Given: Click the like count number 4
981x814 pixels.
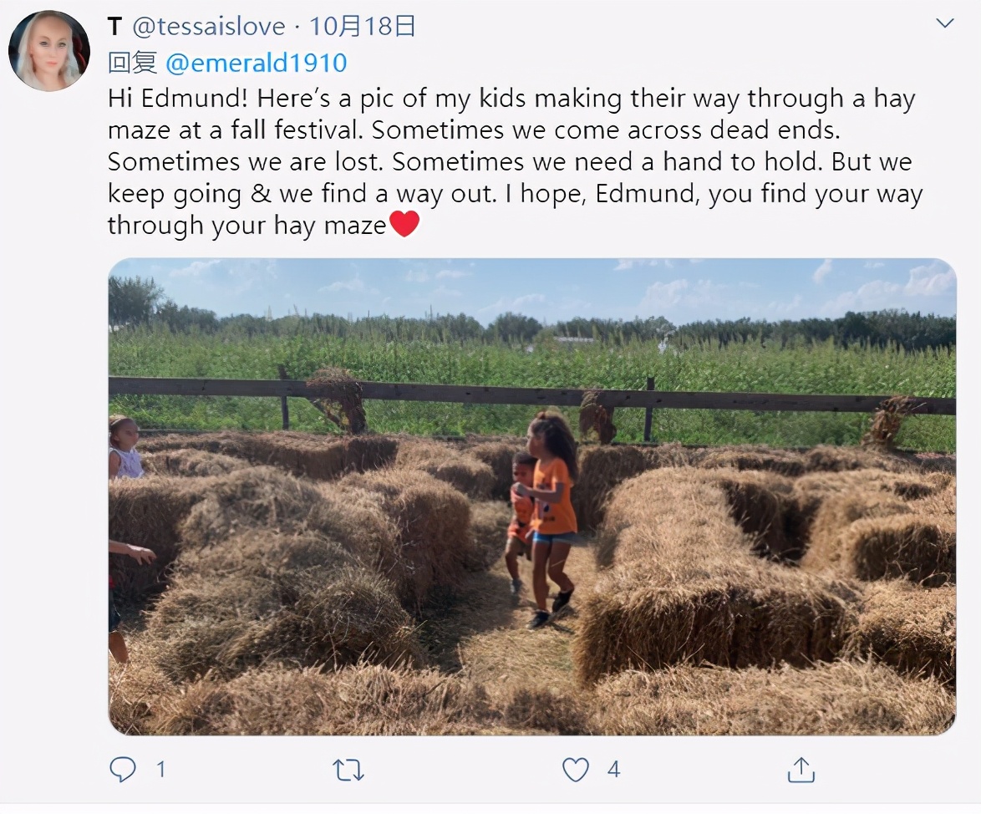Looking at the screenshot, I should tap(613, 770).
